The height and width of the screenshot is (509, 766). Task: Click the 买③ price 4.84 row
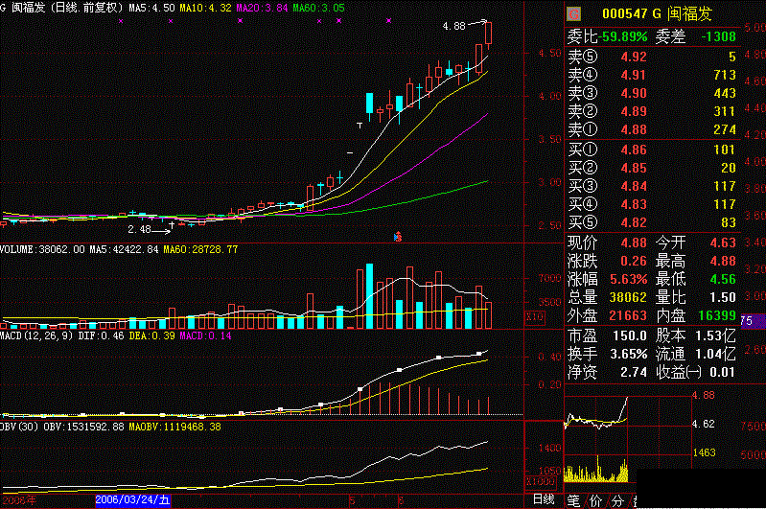tap(652, 186)
